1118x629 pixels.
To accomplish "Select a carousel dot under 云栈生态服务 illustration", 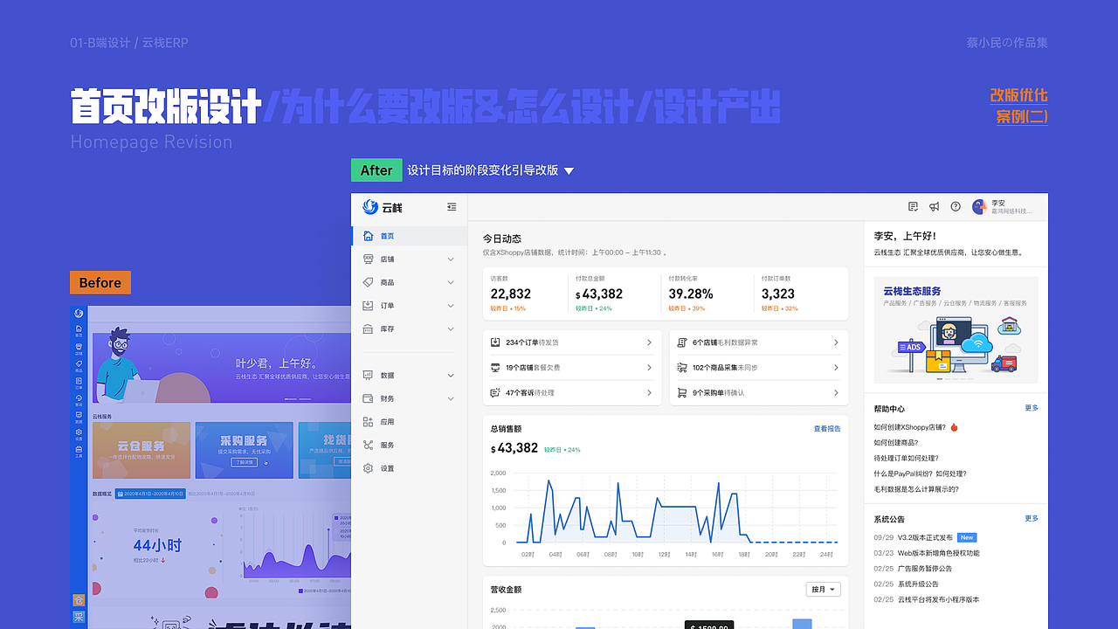I will click(939, 377).
